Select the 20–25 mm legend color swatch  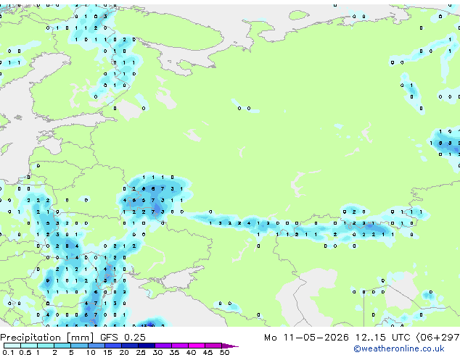pyautogui.click(x=130, y=346)
